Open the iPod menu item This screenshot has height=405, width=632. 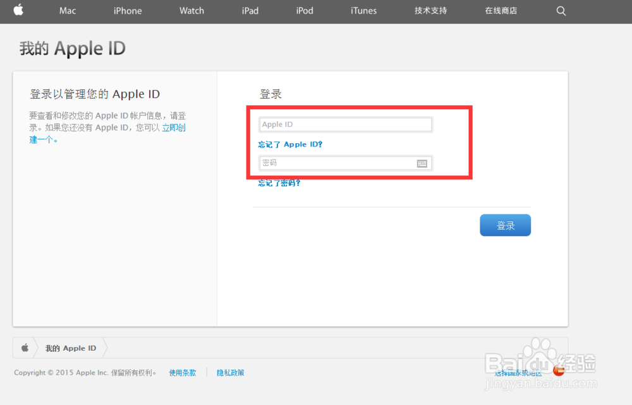click(x=305, y=11)
